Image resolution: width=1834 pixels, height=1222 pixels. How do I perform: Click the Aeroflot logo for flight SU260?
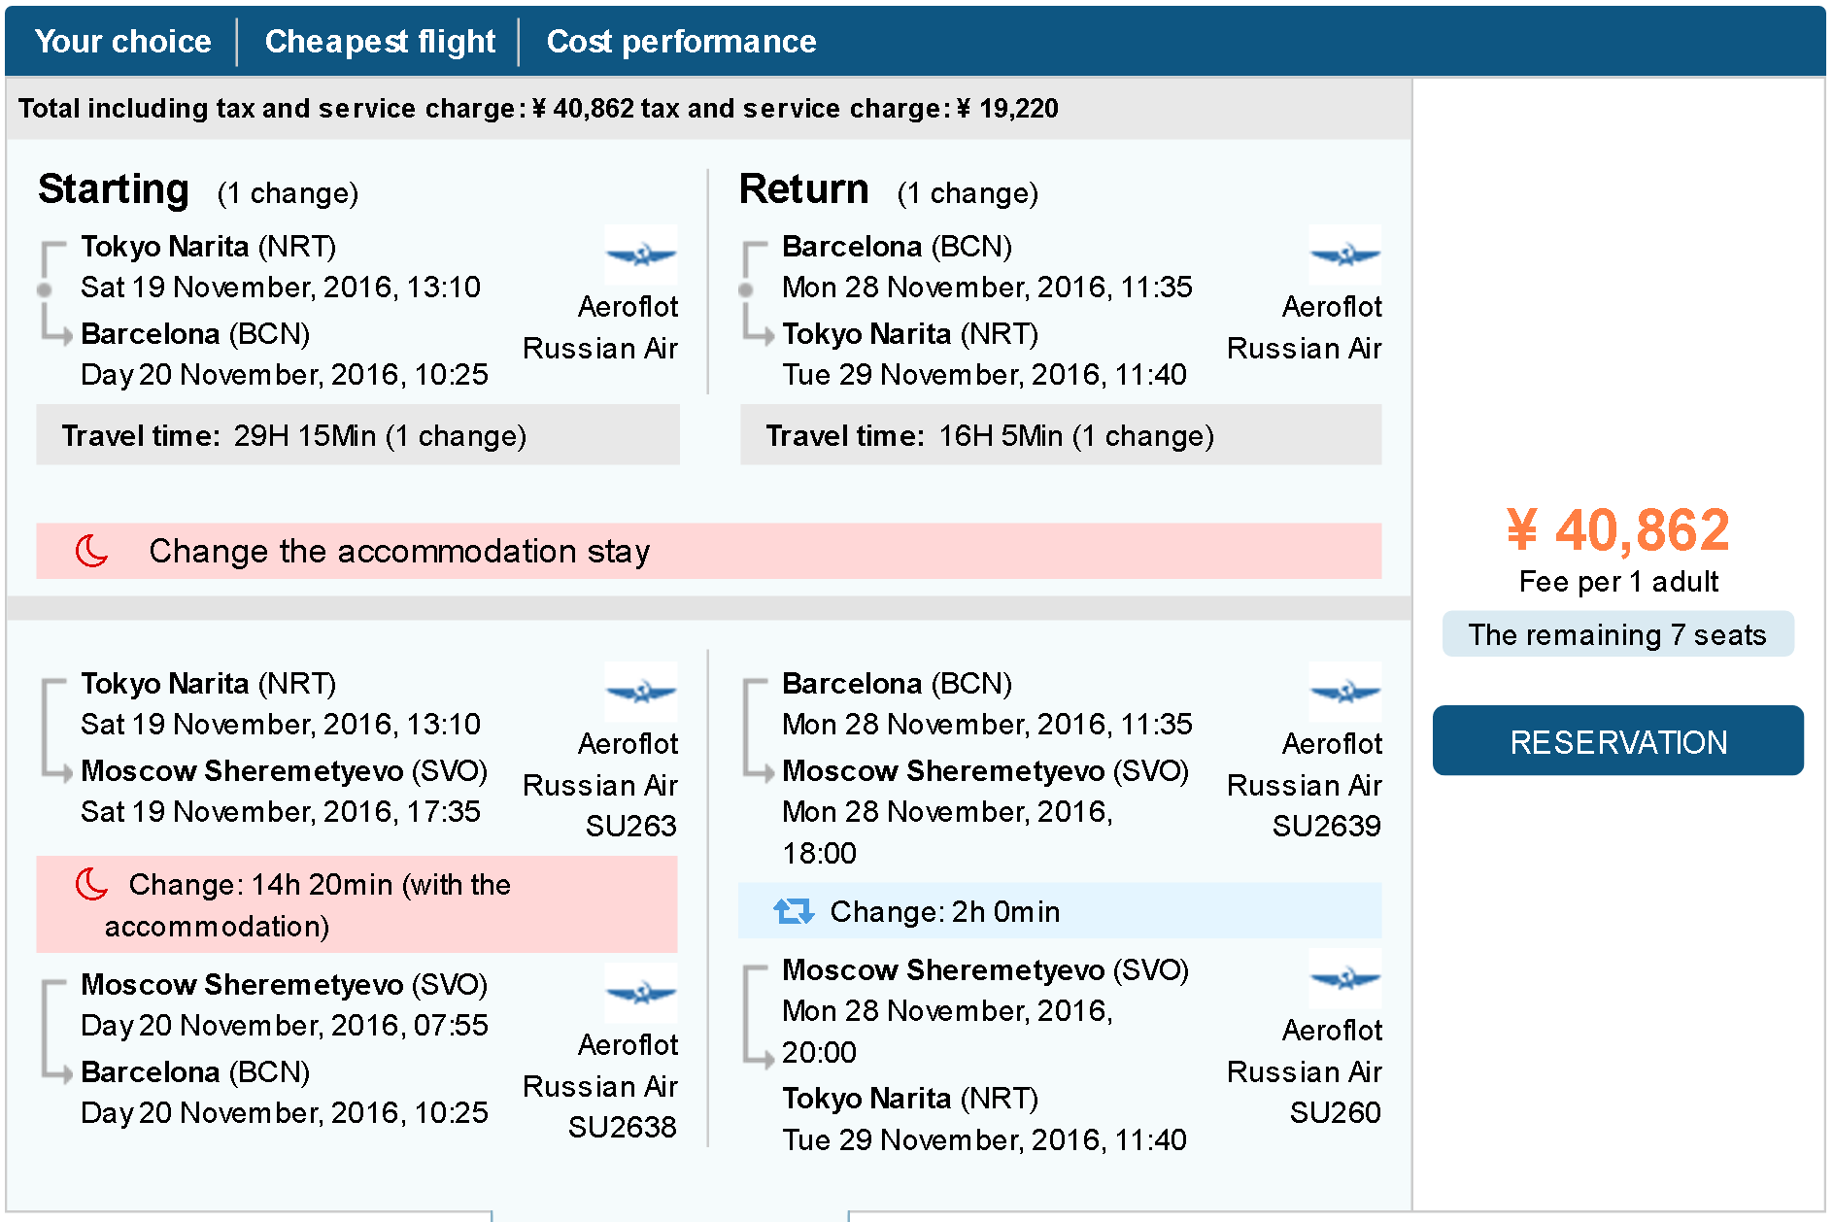click(1345, 978)
